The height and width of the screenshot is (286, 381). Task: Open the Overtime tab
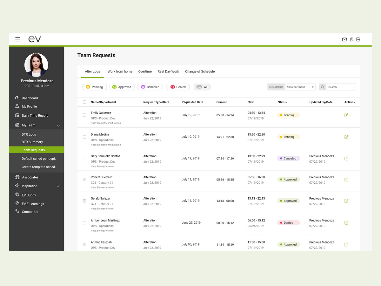pyautogui.click(x=145, y=71)
